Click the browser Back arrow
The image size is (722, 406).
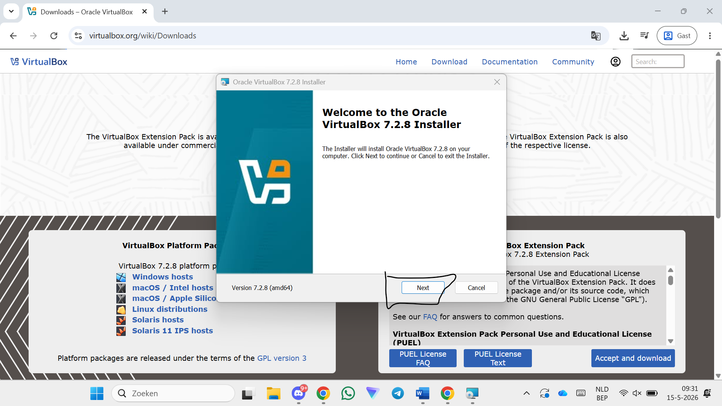click(x=13, y=36)
